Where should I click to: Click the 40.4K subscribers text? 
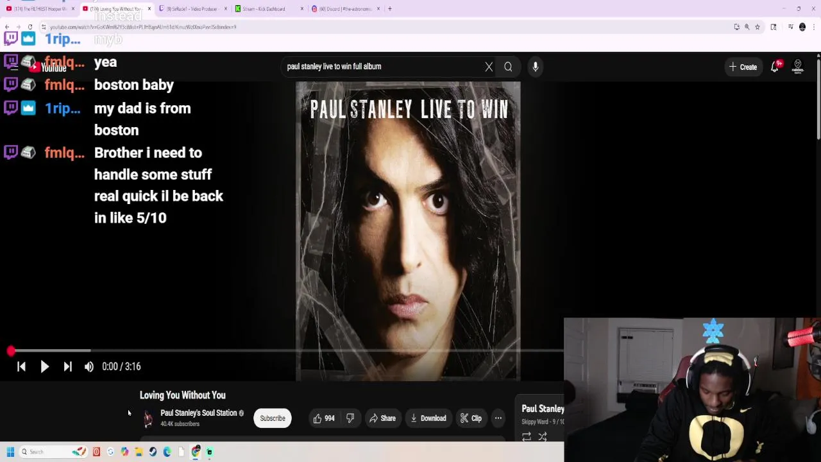pyautogui.click(x=180, y=424)
